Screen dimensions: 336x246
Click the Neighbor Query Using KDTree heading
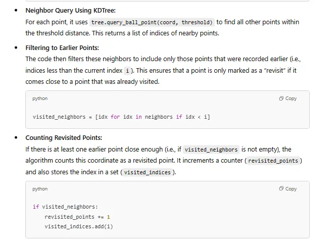coord(71,11)
